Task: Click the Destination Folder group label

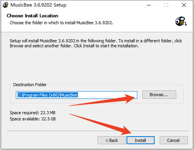Action: tap(30, 85)
